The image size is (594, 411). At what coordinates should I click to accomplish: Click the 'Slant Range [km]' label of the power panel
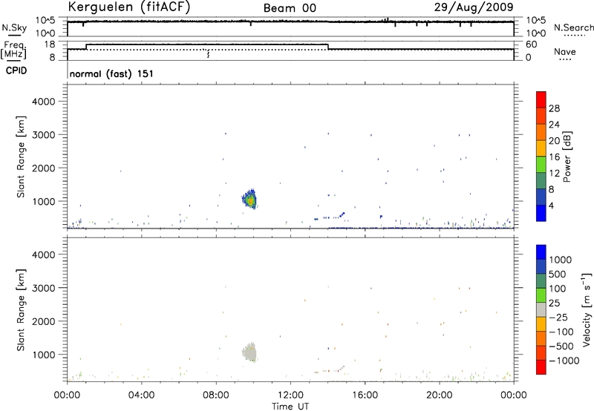coord(21,157)
